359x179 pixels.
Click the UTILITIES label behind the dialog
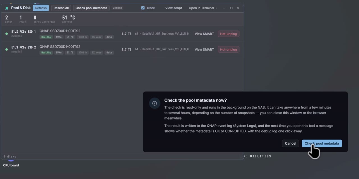click(x=261, y=156)
